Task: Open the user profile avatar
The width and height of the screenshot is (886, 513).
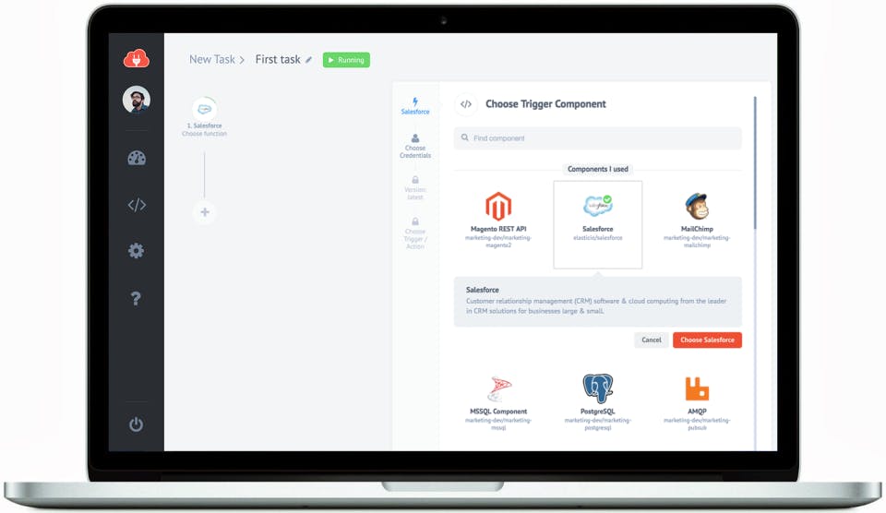Action: [137, 100]
